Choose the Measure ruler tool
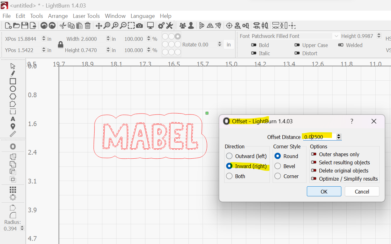This screenshot has width=391, height=244. (x=13, y=134)
